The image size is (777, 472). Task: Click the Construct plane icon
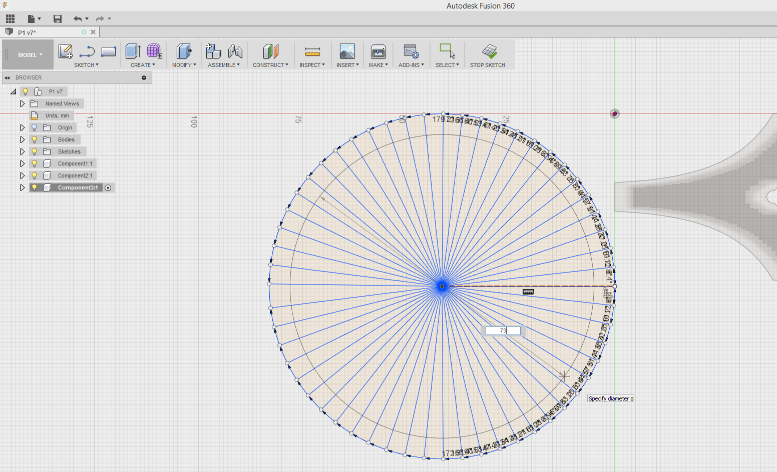(270, 51)
